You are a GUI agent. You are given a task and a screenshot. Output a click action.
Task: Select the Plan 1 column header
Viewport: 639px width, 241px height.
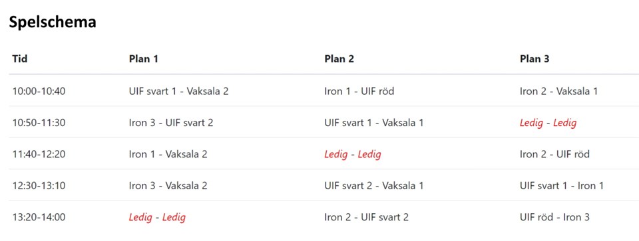pyautogui.click(x=144, y=59)
